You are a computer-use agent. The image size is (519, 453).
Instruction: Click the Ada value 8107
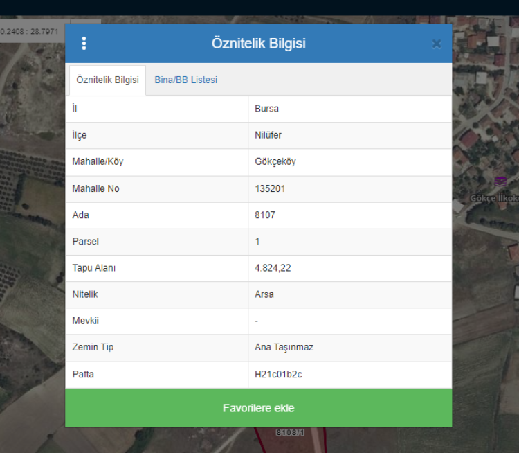point(264,215)
